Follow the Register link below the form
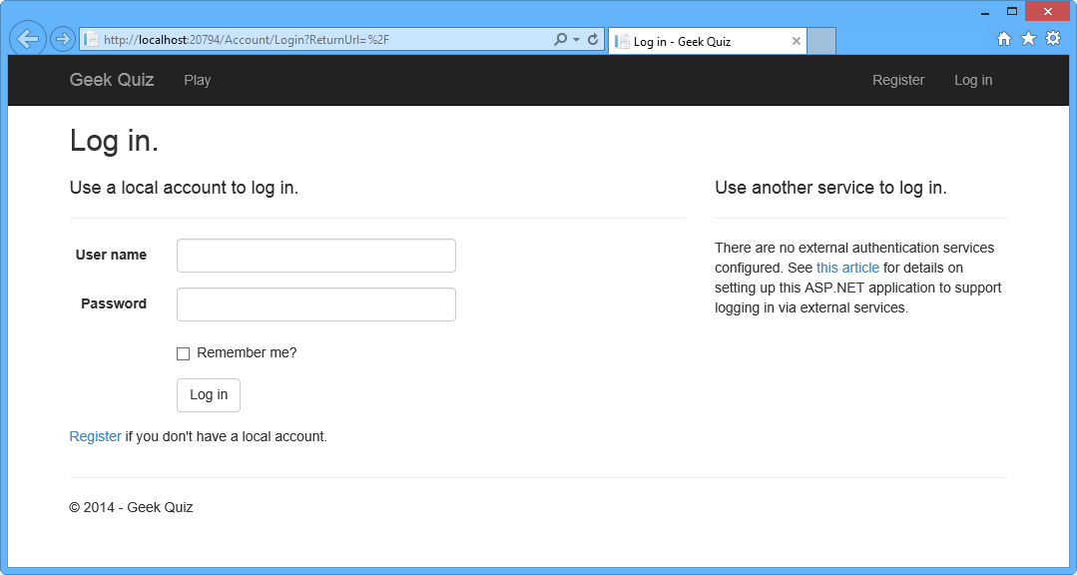 [x=95, y=436]
